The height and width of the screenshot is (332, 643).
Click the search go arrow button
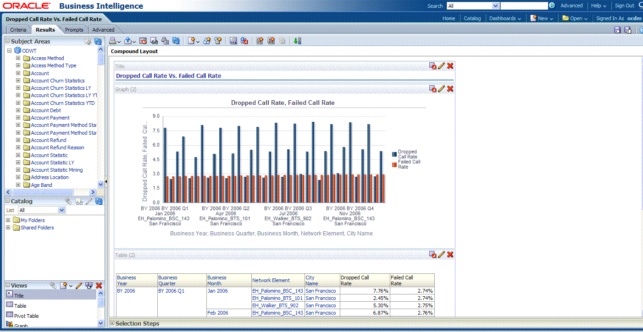coord(552,6)
